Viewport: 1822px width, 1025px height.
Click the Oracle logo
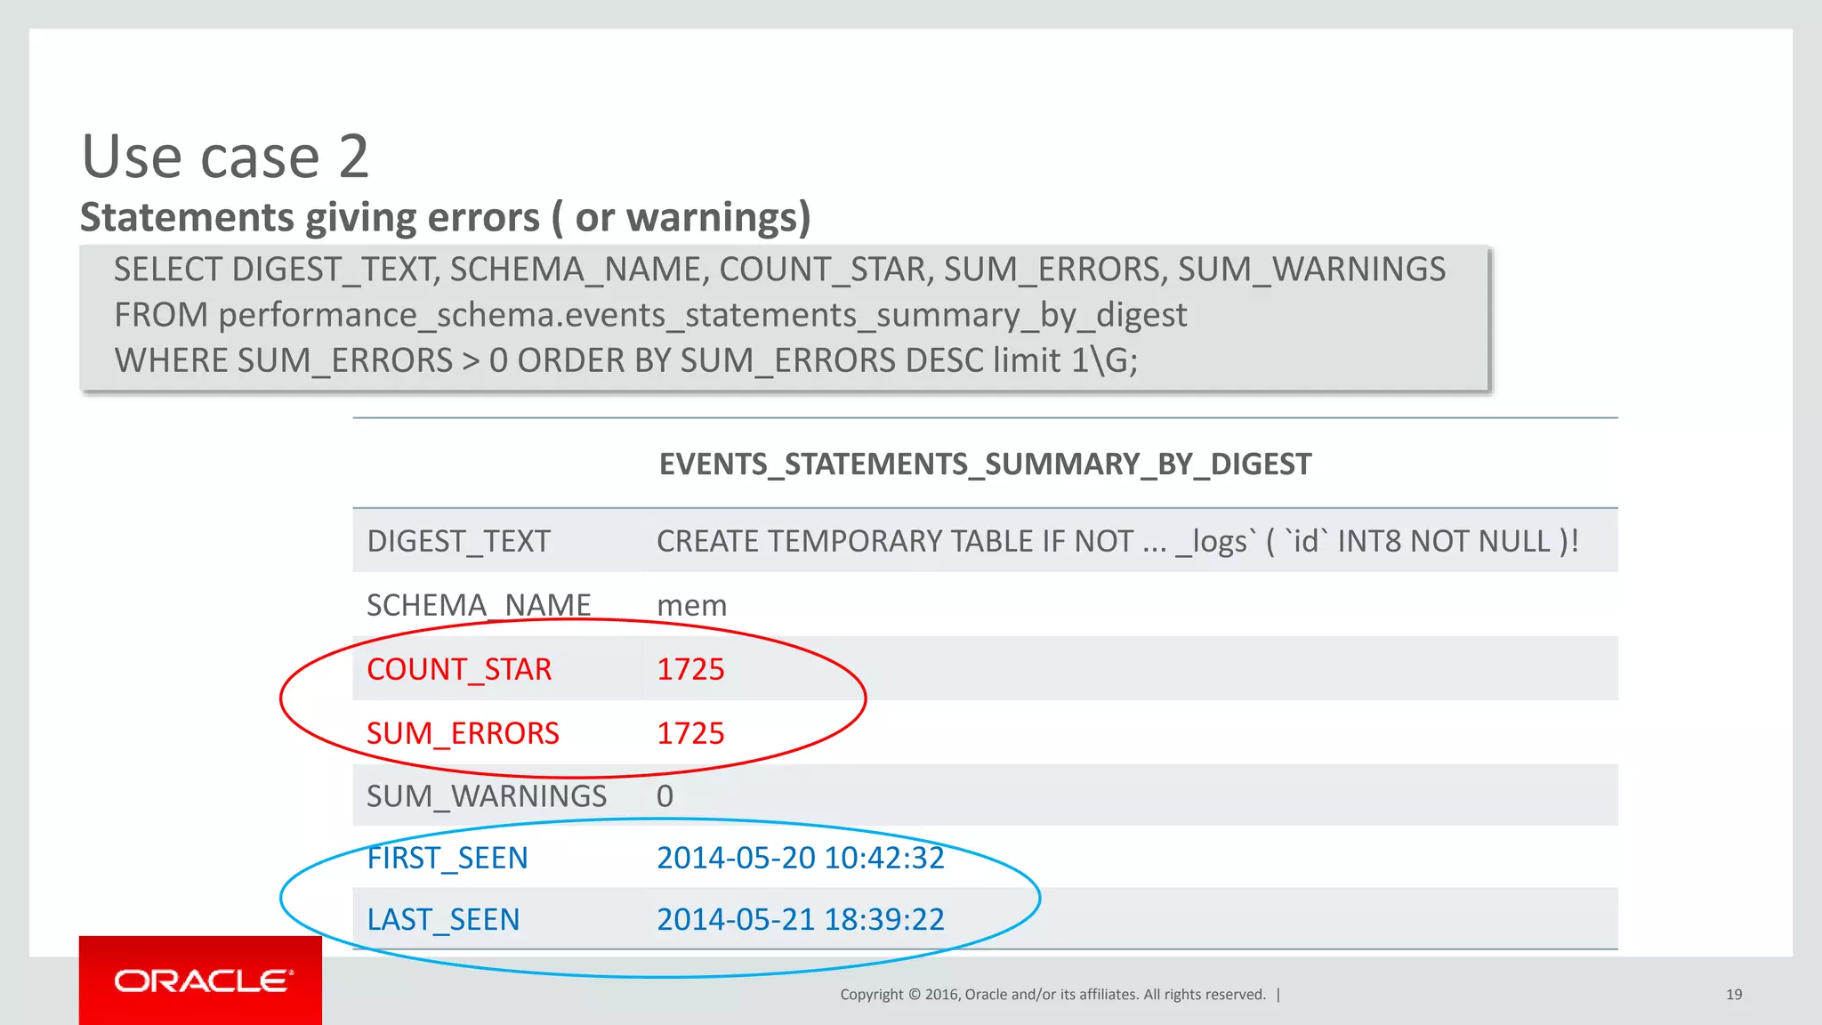pos(201,981)
